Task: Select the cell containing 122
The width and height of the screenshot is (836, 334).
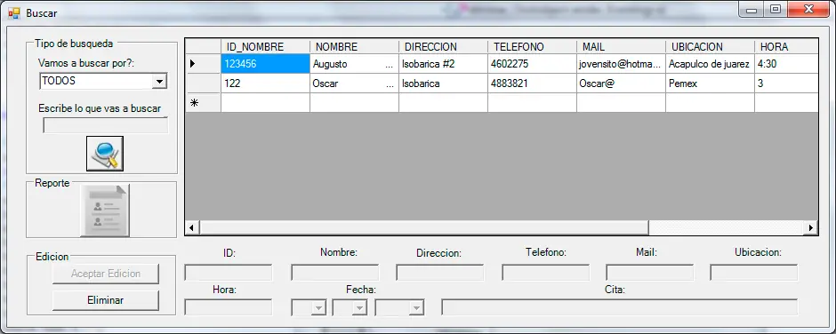Action: tap(265, 83)
